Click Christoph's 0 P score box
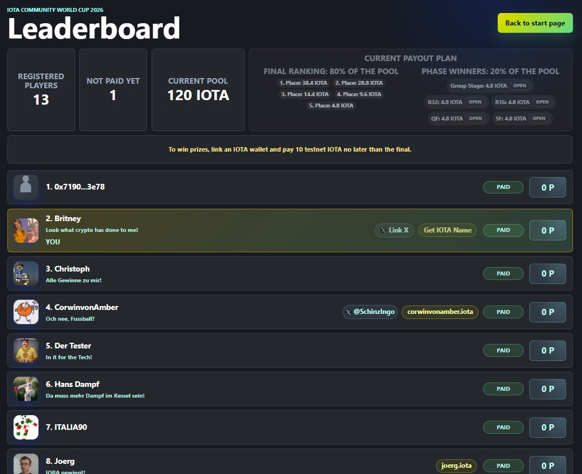 pos(547,274)
